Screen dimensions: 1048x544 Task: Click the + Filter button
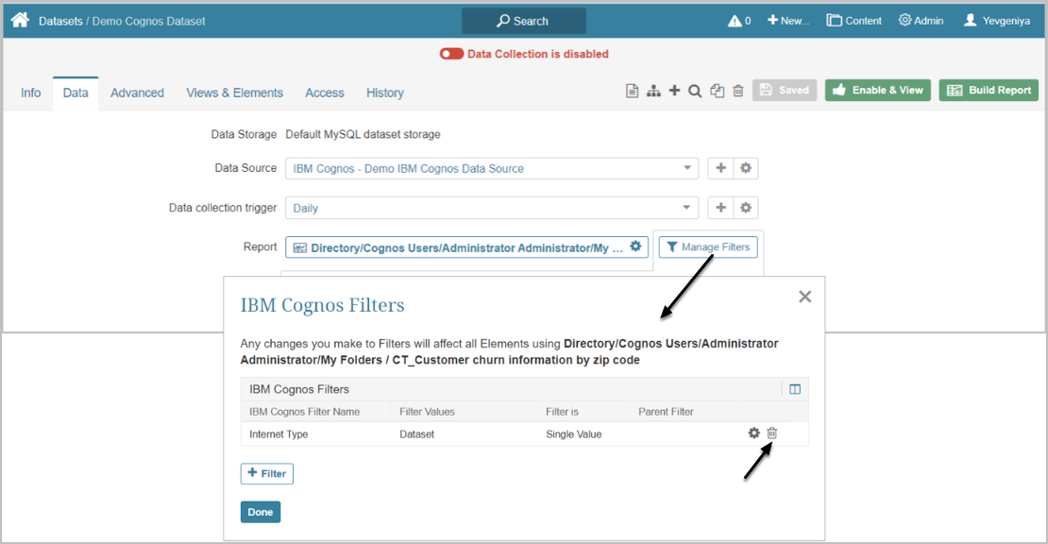[266, 474]
